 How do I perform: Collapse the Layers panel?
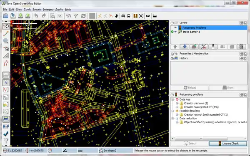172,23
